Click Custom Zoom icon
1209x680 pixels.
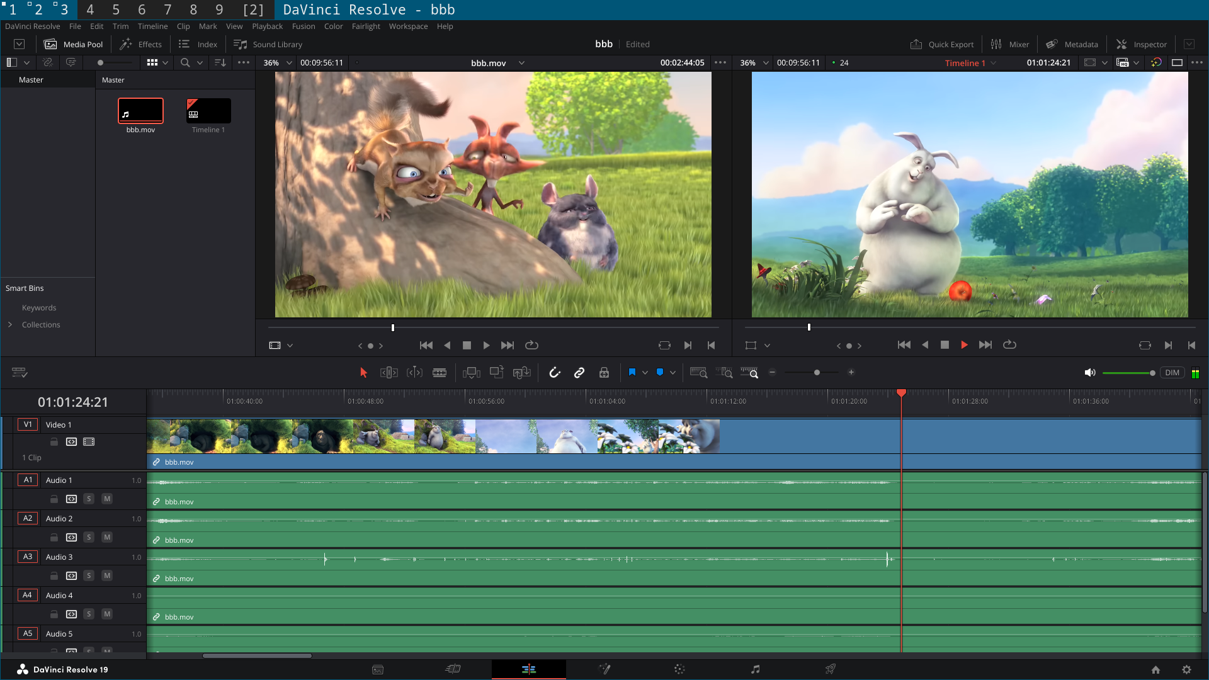click(749, 373)
